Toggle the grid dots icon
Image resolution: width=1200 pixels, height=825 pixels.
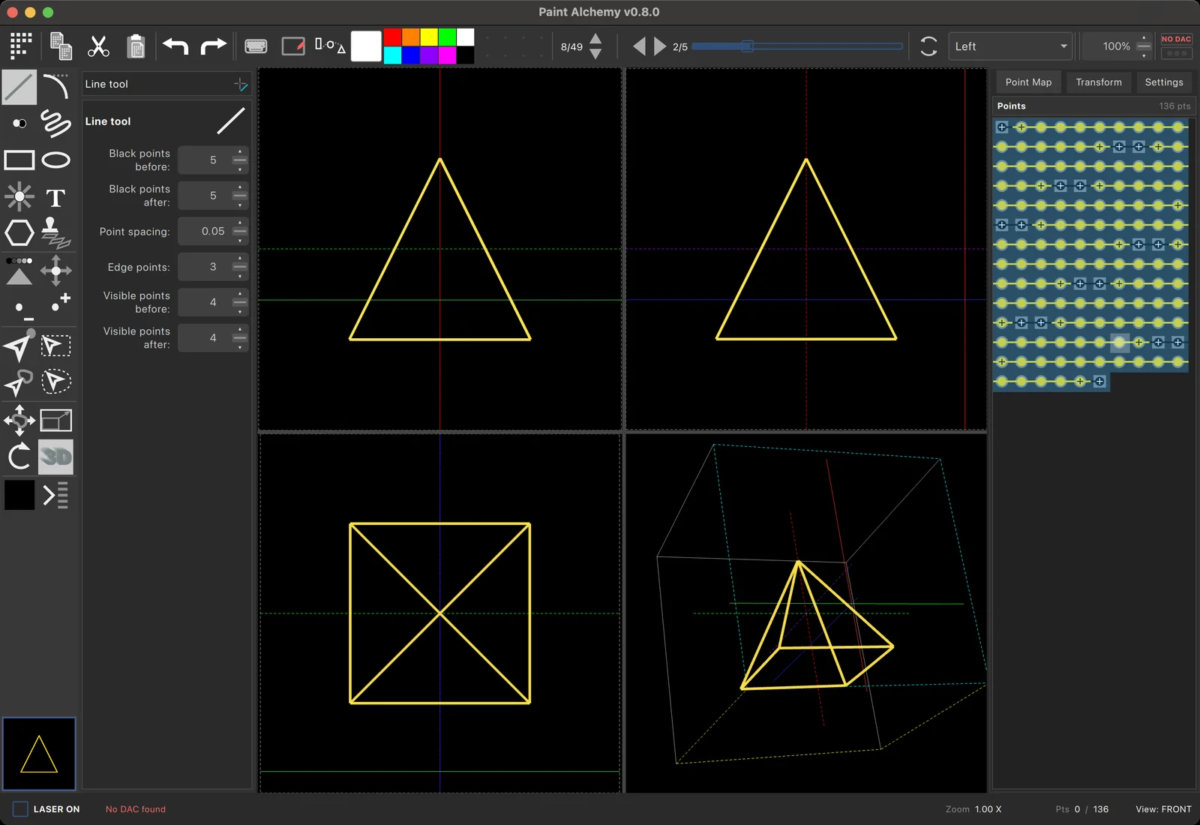pyautogui.click(x=21, y=46)
